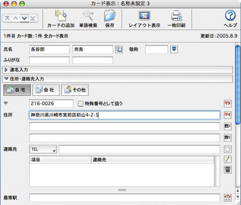Toggle 特殊番号として扱う checkbox
Viewport: 241px width, 205px height.
pos(81,104)
